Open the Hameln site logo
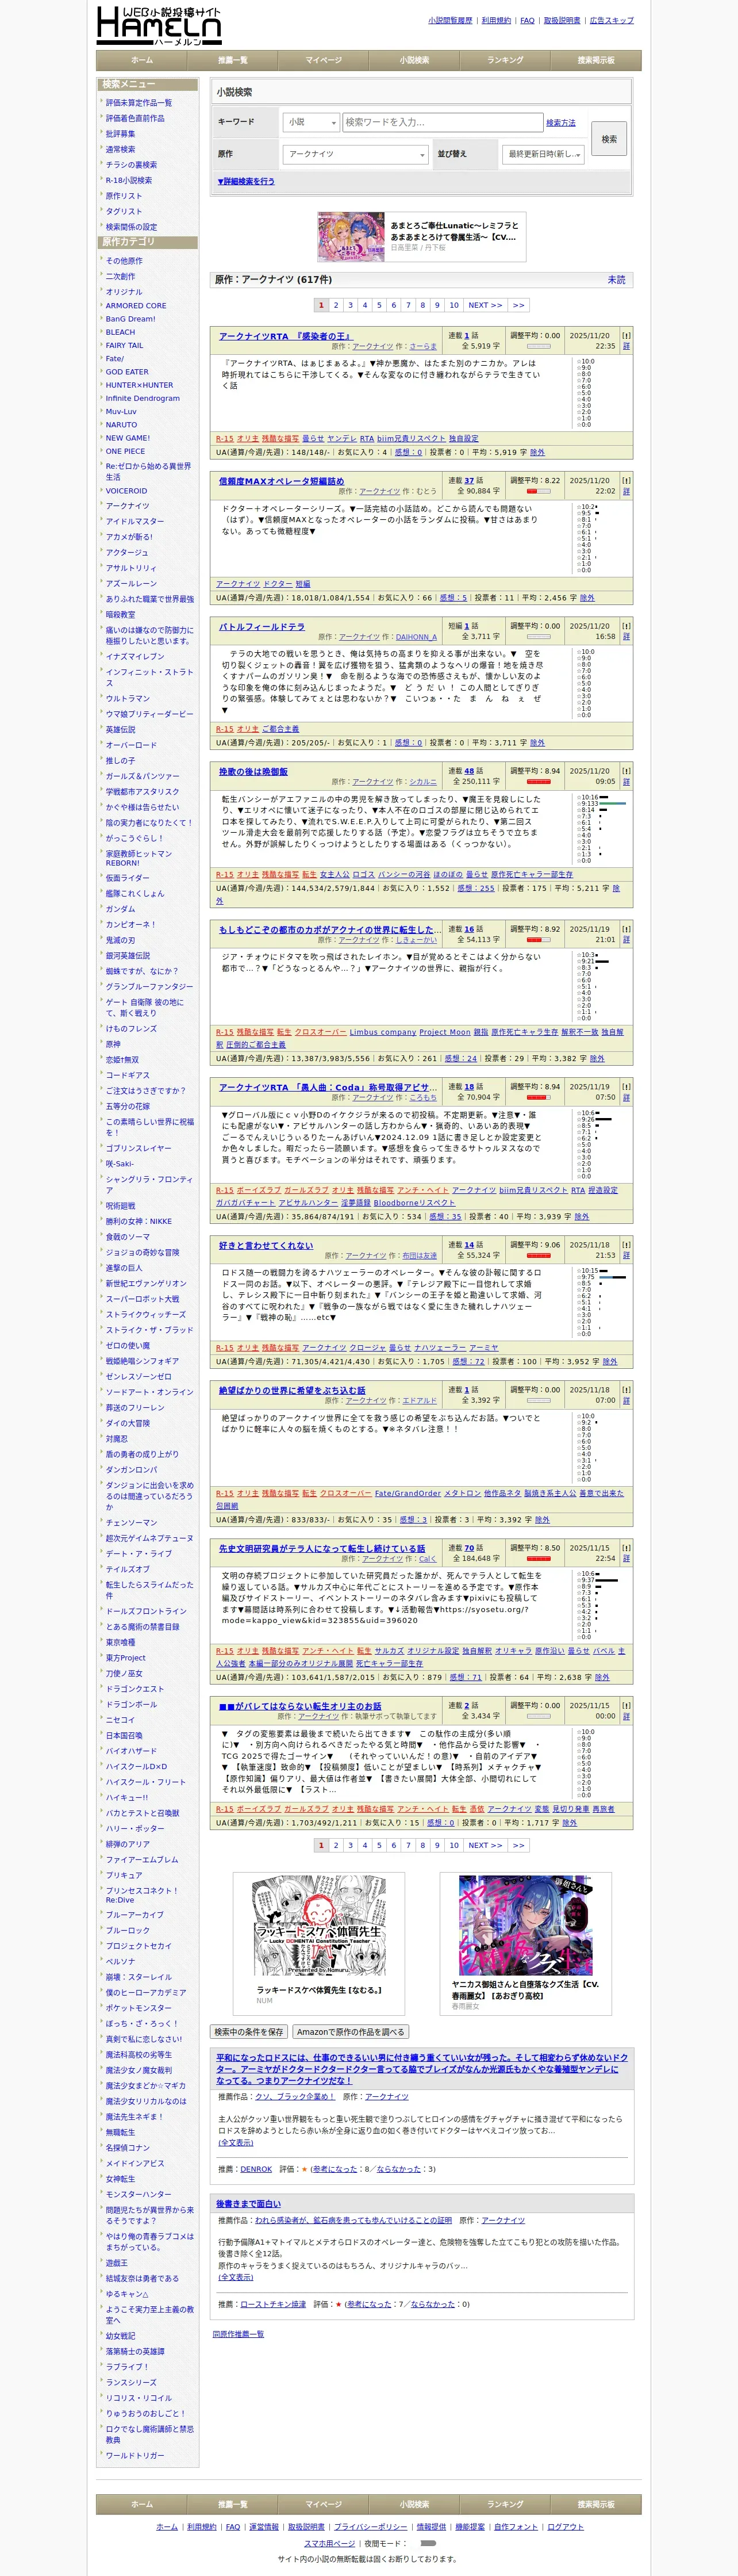 point(159,25)
